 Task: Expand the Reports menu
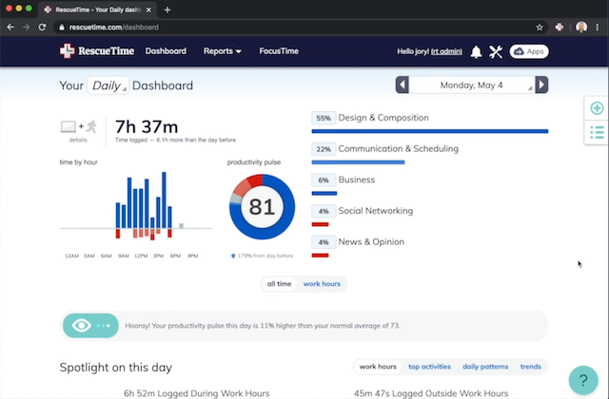(x=222, y=51)
